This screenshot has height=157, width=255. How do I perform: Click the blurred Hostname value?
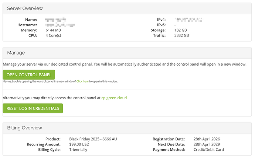pos(60,25)
